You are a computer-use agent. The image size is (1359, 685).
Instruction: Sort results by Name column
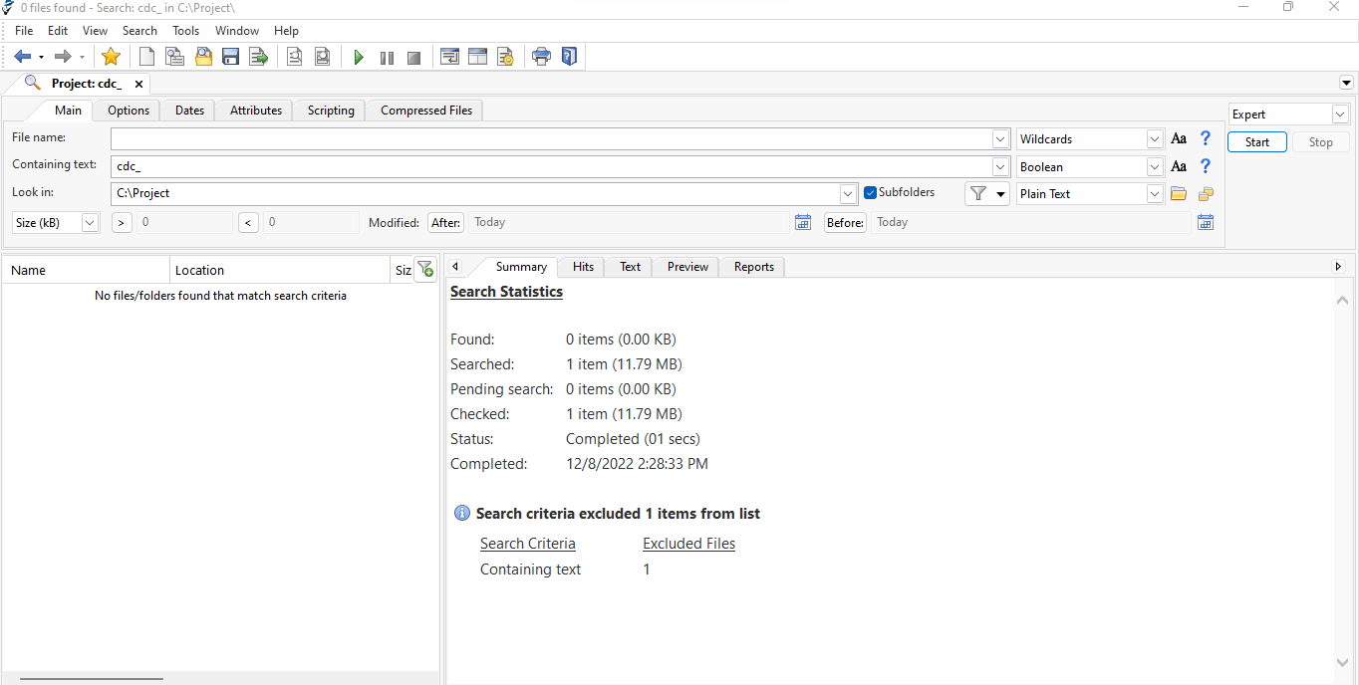(86, 270)
